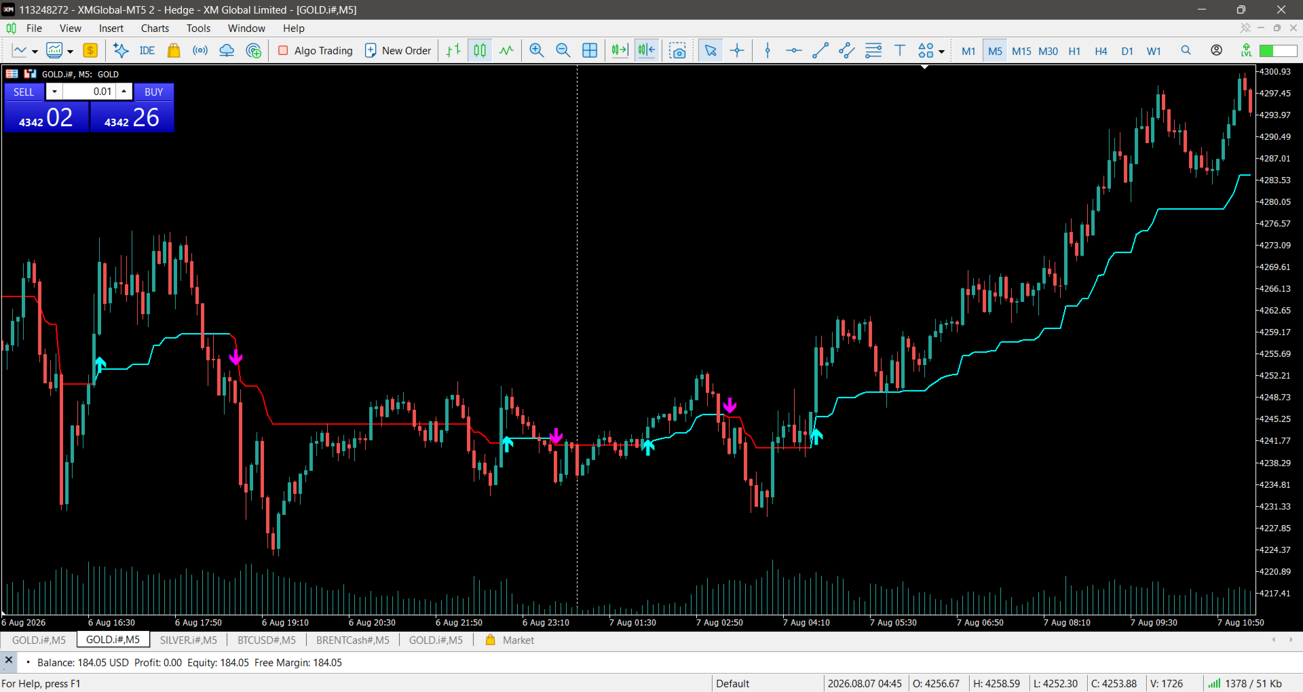Viewport: 1303px width, 692px height.
Task: Click the trade volume 0.01 field
Action: [89, 92]
